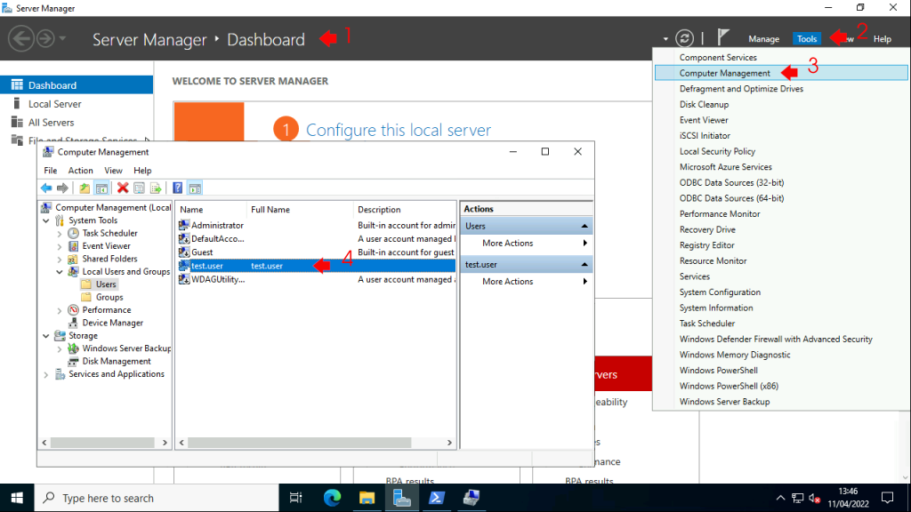This screenshot has width=911, height=512.
Task: Open the Dashboard link in Server Manager breadcrumb
Action: (x=265, y=39)
